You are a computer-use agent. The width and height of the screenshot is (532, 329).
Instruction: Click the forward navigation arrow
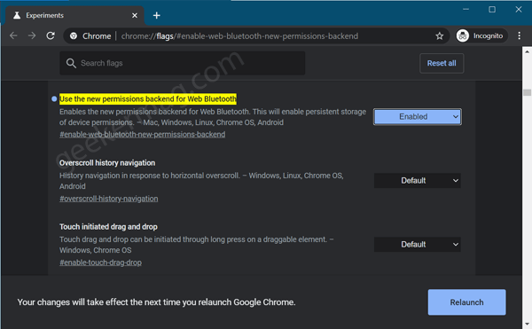(x=32, y=35)
